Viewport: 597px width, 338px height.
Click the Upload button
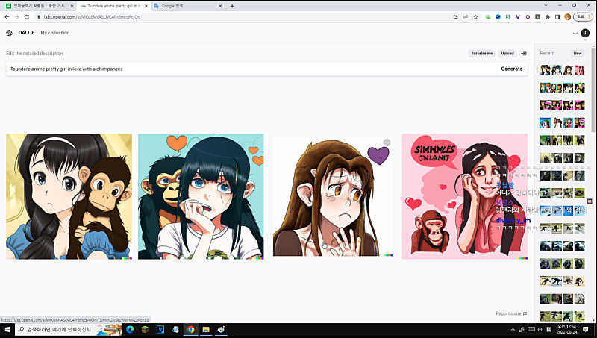tap(507, 54)
